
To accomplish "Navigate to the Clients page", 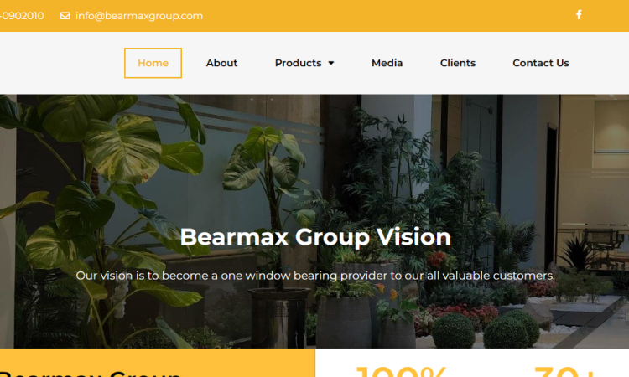I will point(457,63).
